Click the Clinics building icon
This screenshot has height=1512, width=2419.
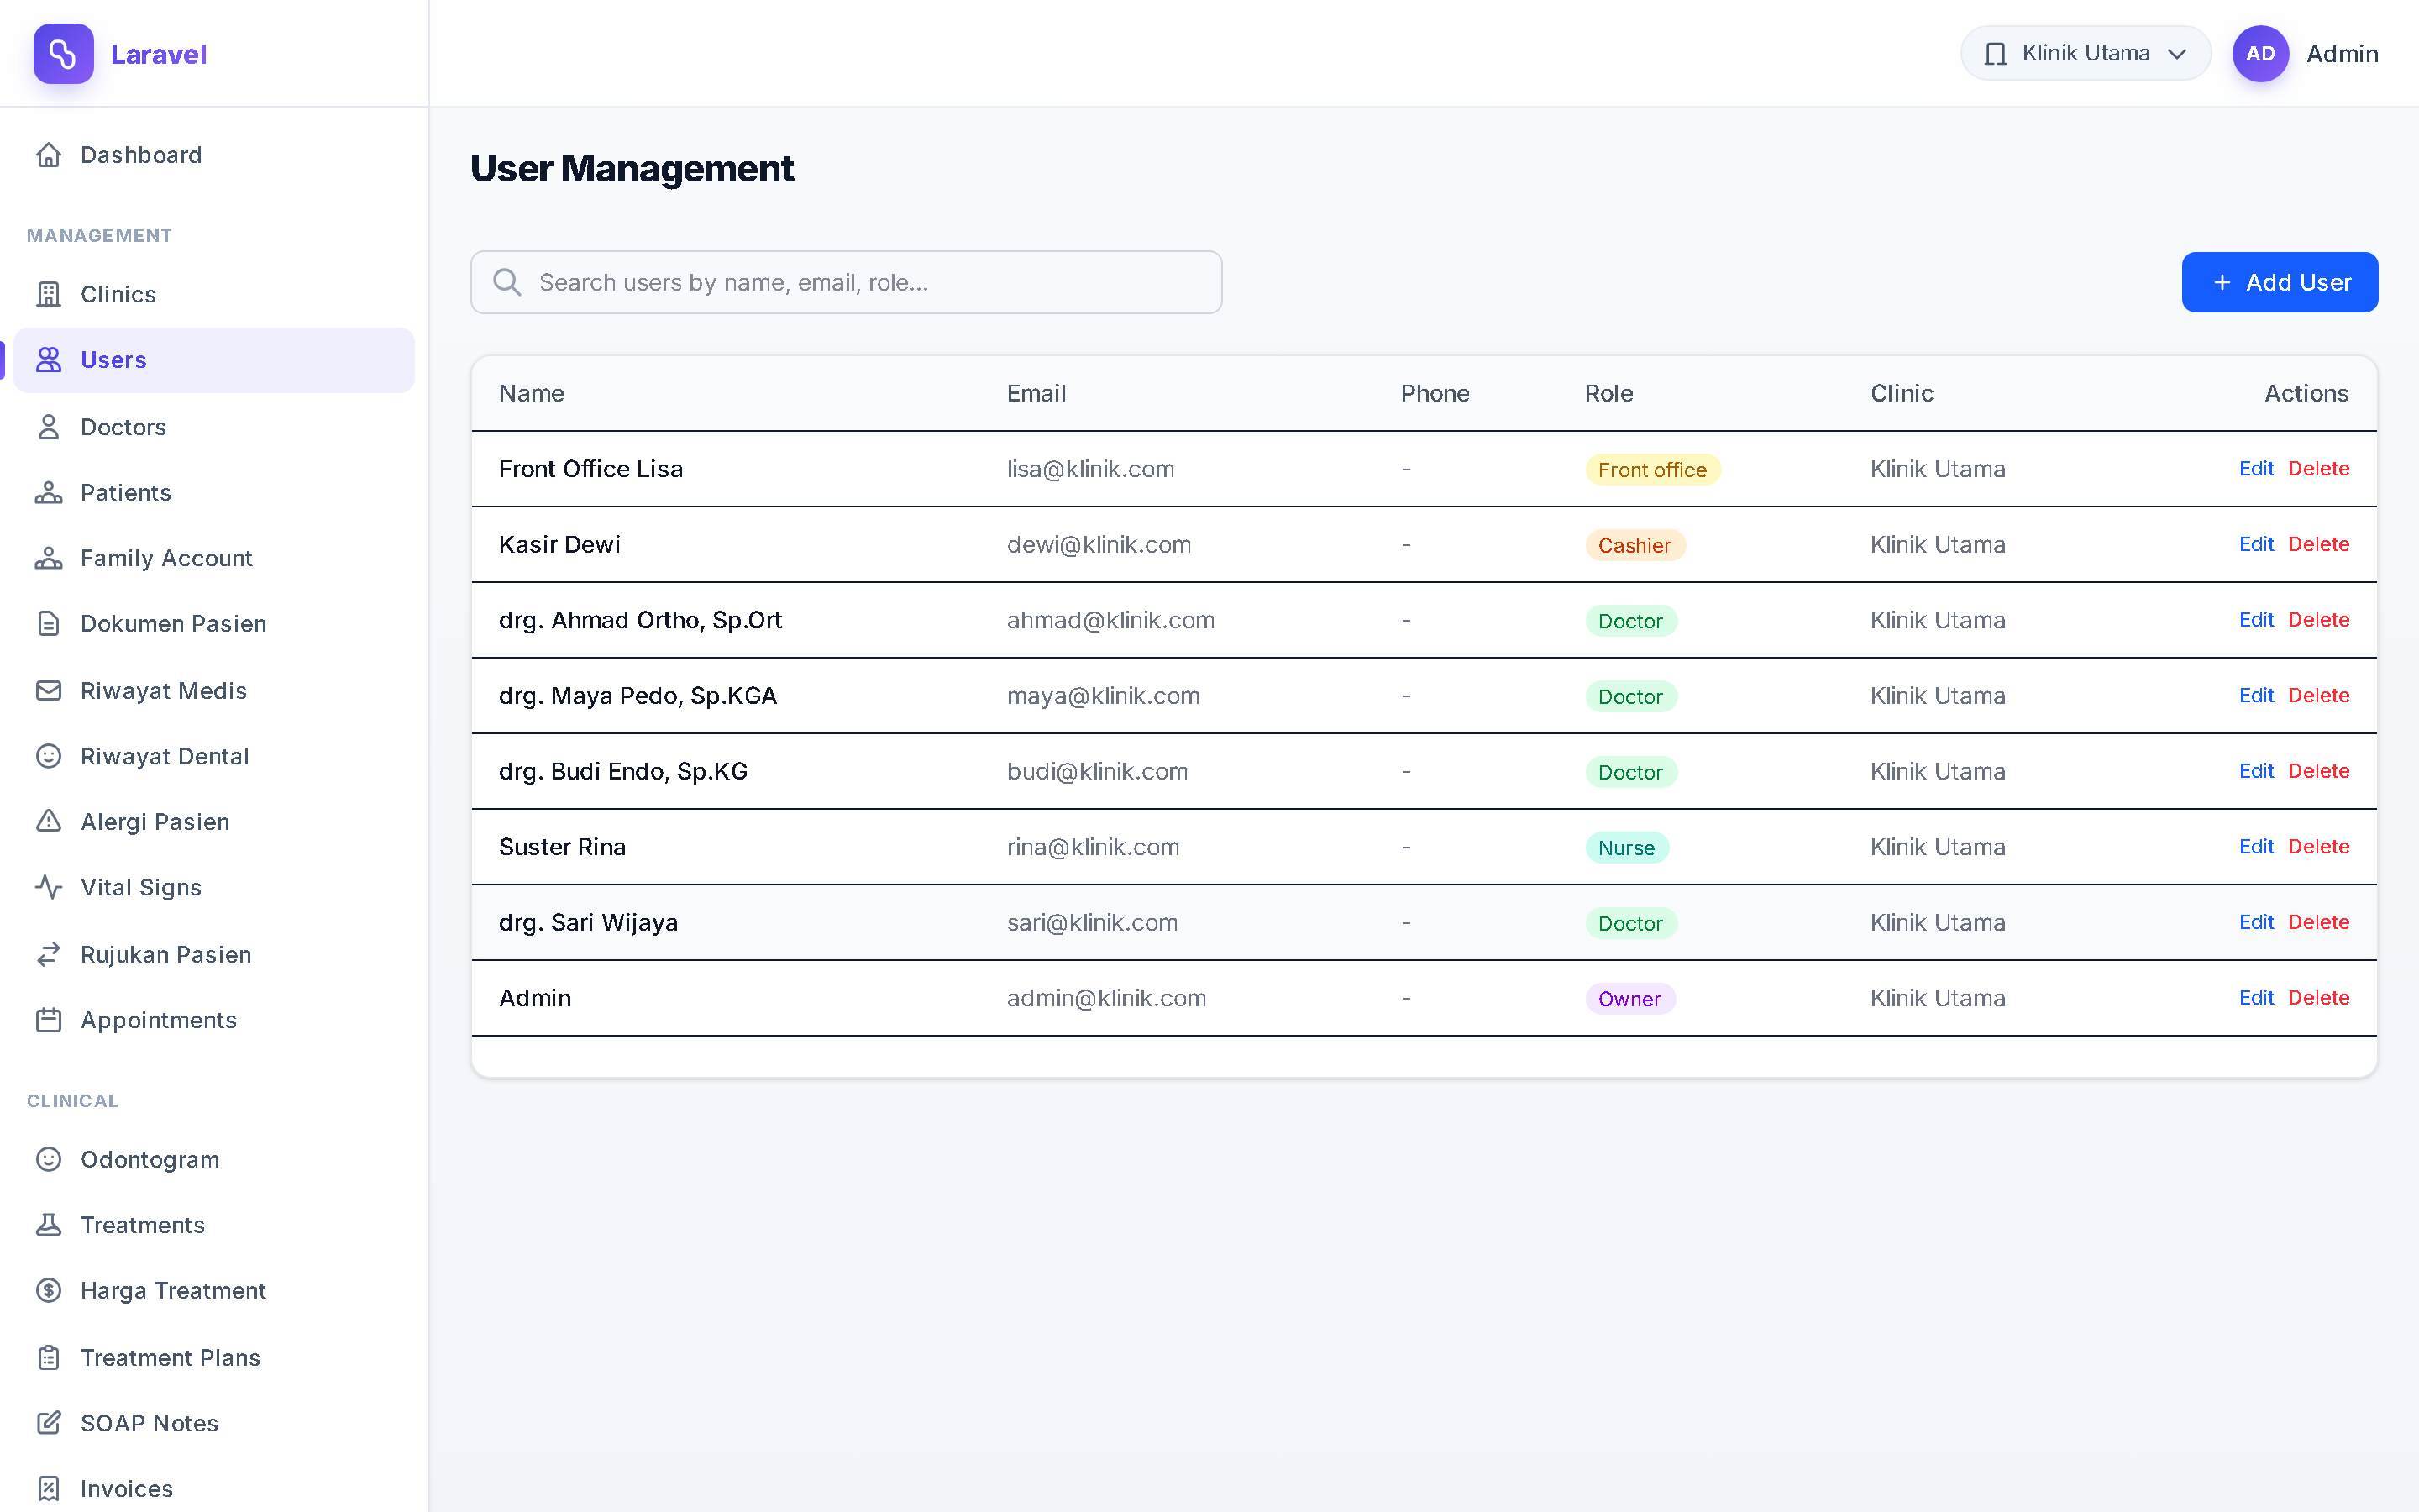[x=49, y=294]
